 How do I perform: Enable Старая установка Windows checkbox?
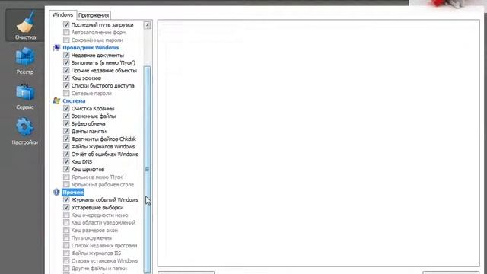(x=66, y=260)
